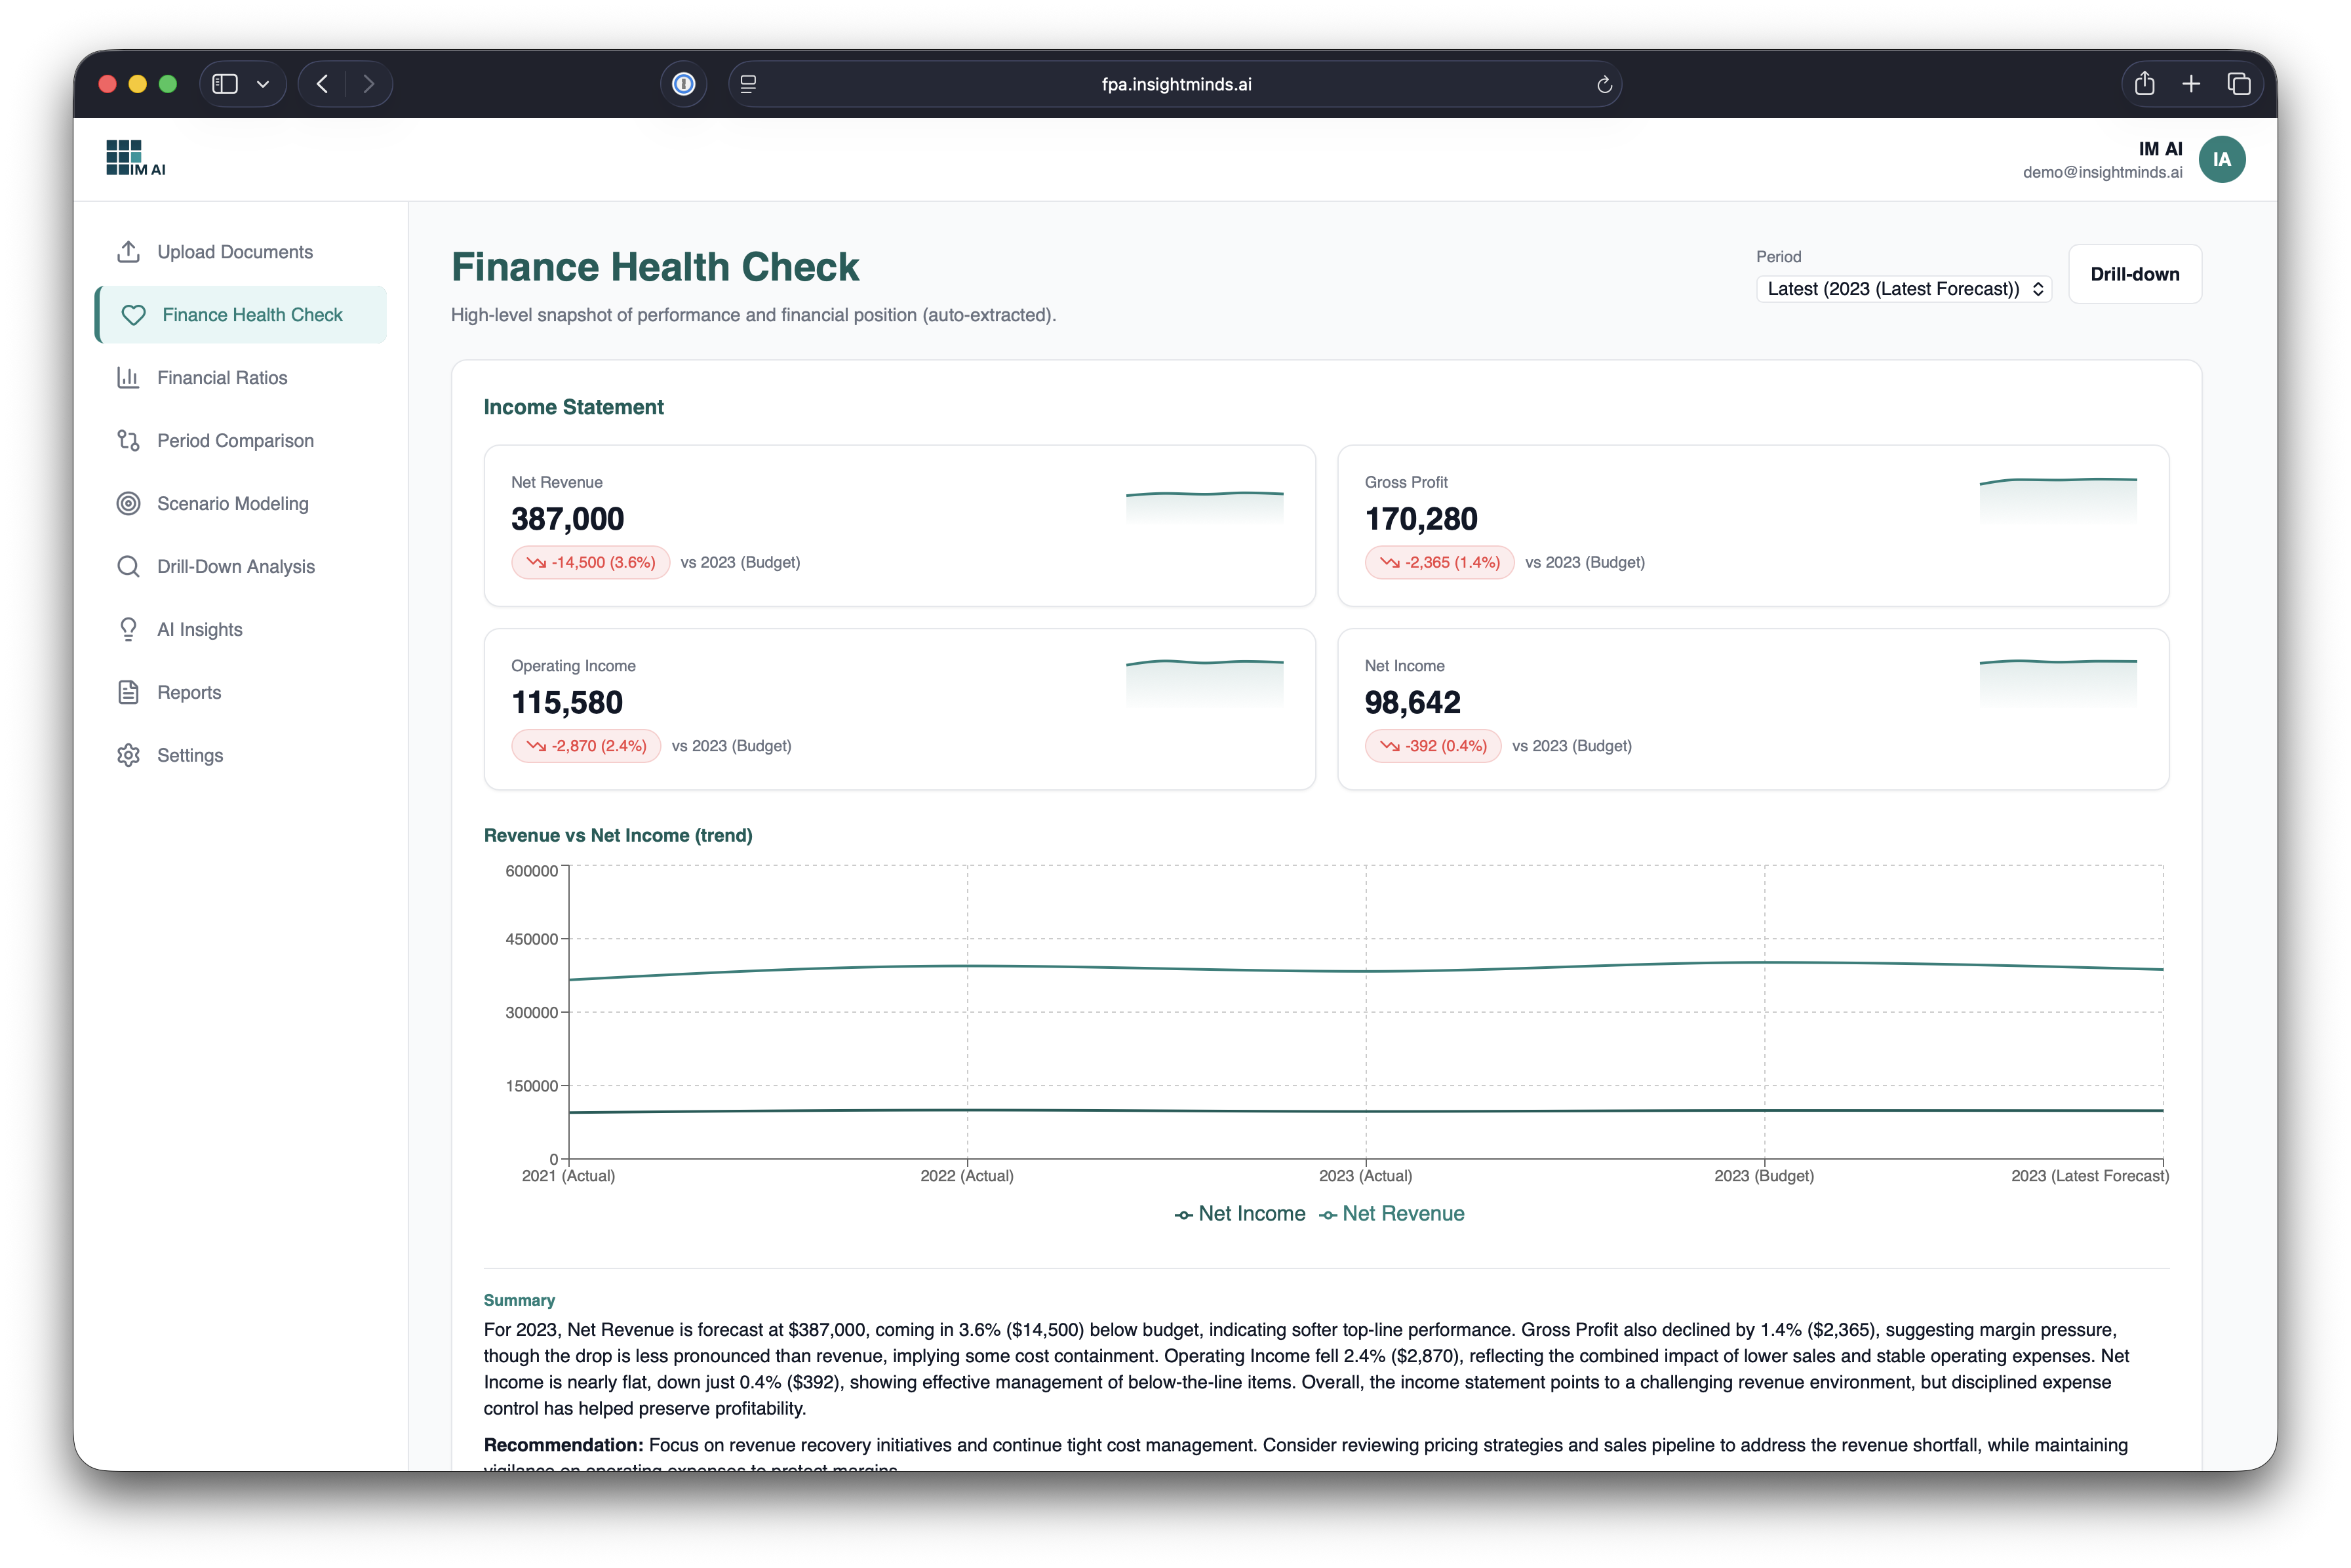Toggle Net Income series in chart legend
Viewport: 2351px width, 1568px height.
(1240, 1214)
